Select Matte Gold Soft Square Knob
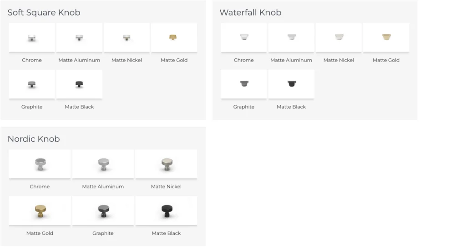Image resolution: width=466 pixels, height=248 pixels. click(174, 37)
